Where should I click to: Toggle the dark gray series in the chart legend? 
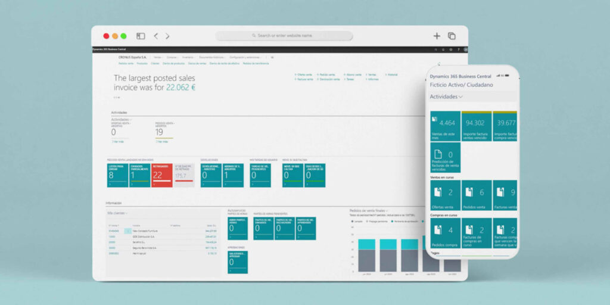click(352, 221)
